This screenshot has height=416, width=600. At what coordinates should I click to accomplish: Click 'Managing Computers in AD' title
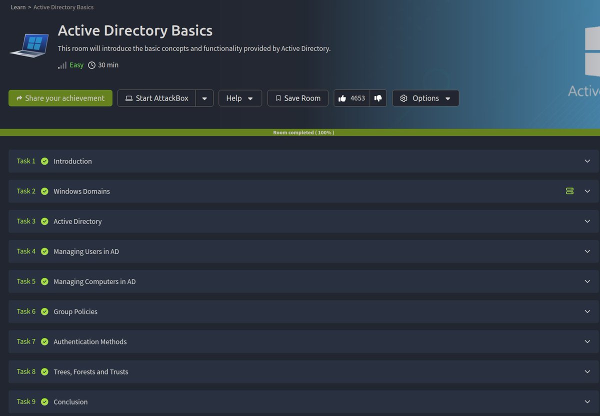click(94, 281)
